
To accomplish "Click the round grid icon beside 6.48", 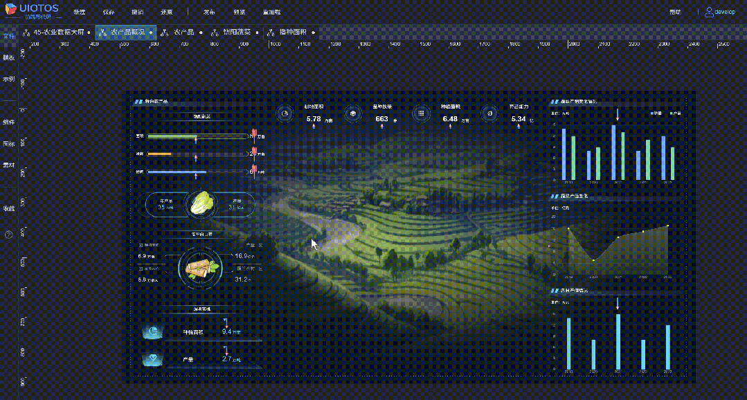I will [x=421, y=113].
